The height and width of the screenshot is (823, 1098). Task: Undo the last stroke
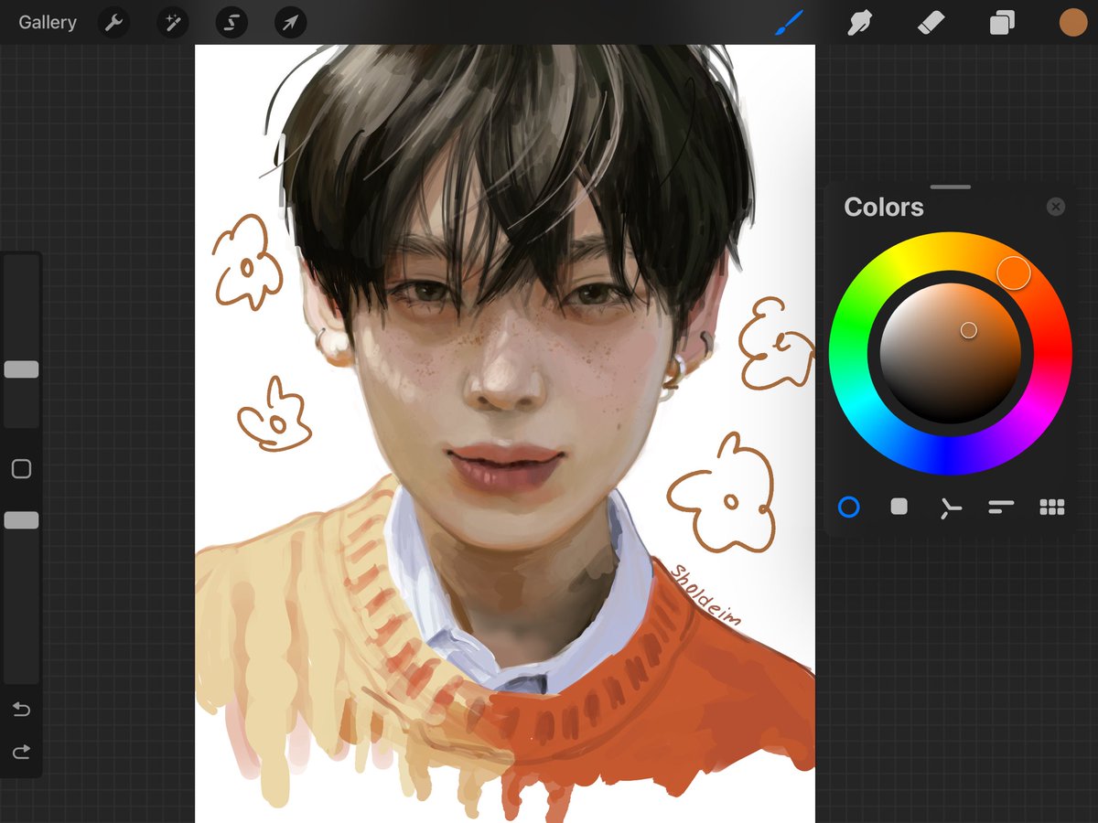pyautogui.click(x=21, y=710)
